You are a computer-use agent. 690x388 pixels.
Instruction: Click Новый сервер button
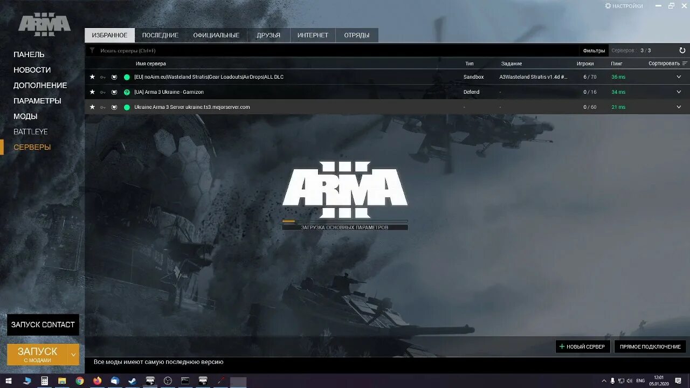[582, 347]
